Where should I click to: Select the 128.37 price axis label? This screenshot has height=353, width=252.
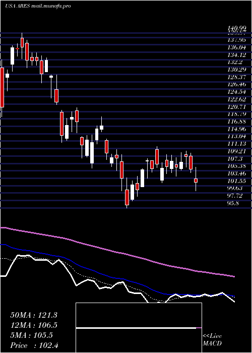pyautogui.click(x=237, y=77)
